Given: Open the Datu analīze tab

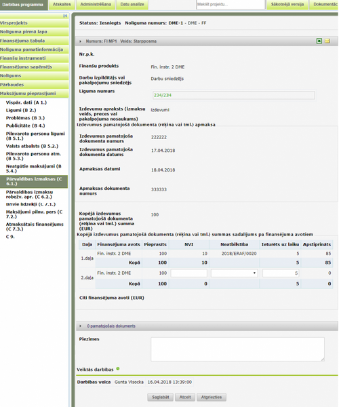Looking at the screenshot, I should coord(132,5).
